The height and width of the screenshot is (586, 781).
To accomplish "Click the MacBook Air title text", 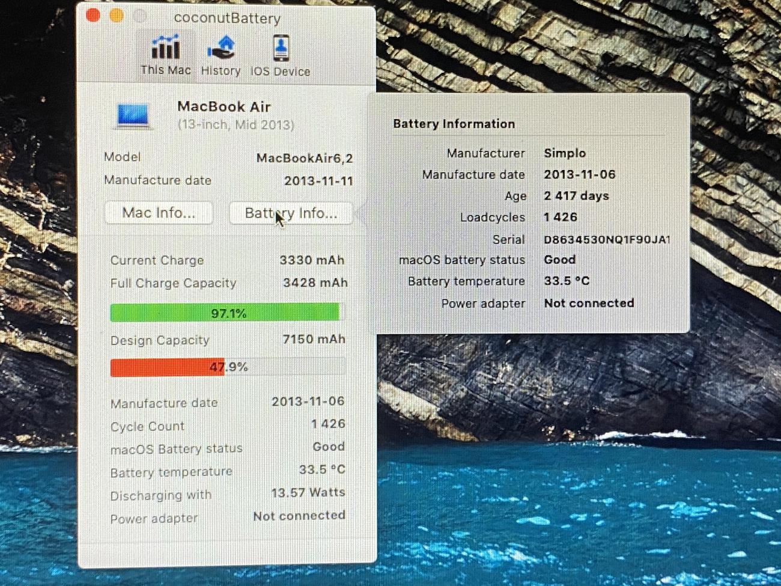I will pos(224,107).
